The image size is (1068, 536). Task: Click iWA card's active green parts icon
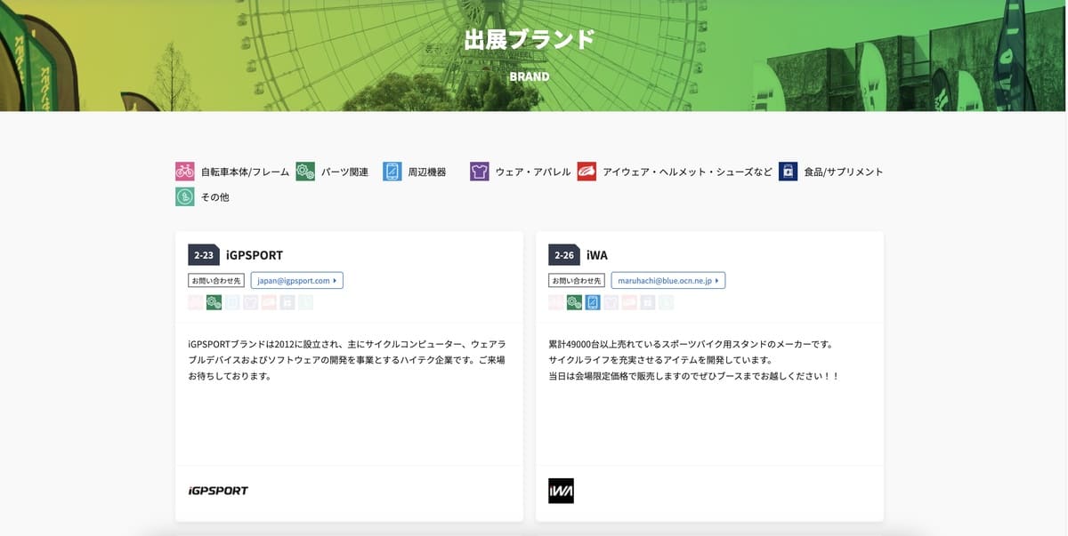[574, 302]
